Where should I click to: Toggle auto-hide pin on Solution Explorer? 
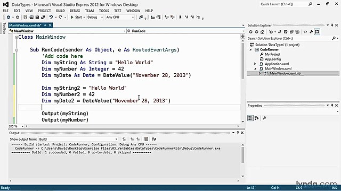click(x=332, y=25)
